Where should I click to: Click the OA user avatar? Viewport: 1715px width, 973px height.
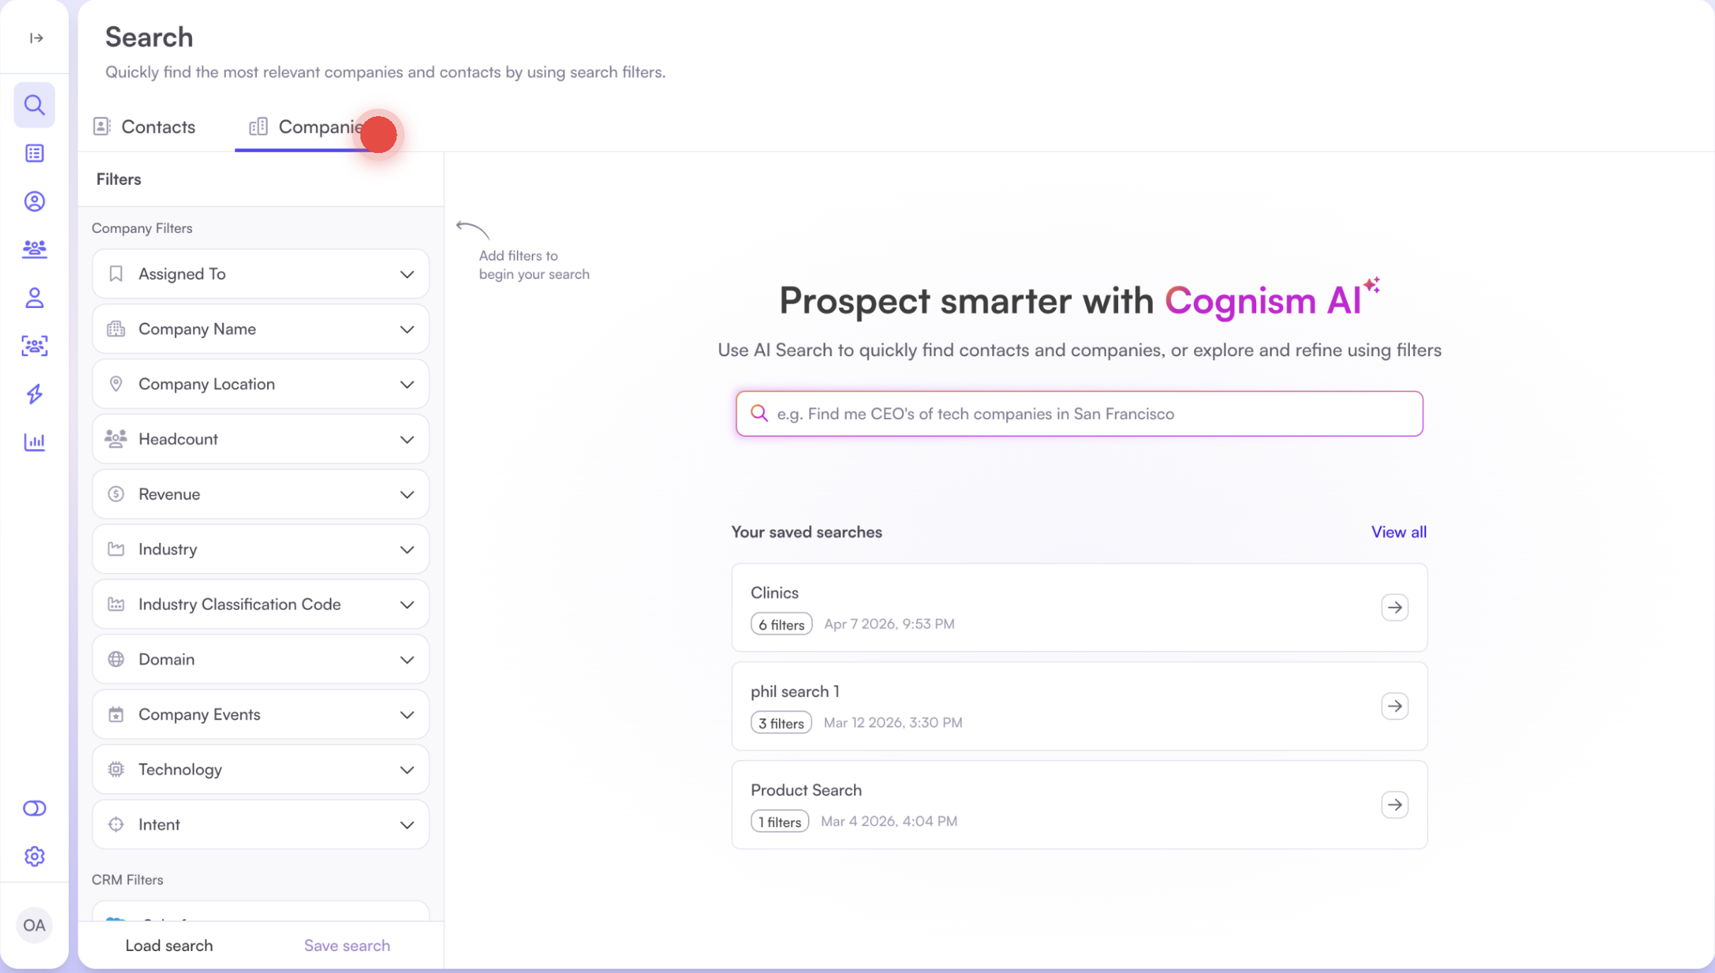34,925
